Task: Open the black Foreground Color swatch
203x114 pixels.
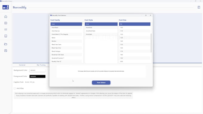Action: 37,76
